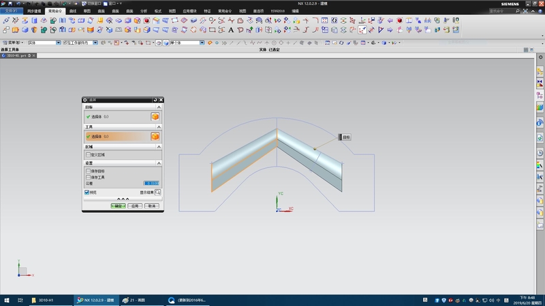Click the tool body selection cube icon
Viewport: 545px width, 306px height.
(x=155, y=137)
